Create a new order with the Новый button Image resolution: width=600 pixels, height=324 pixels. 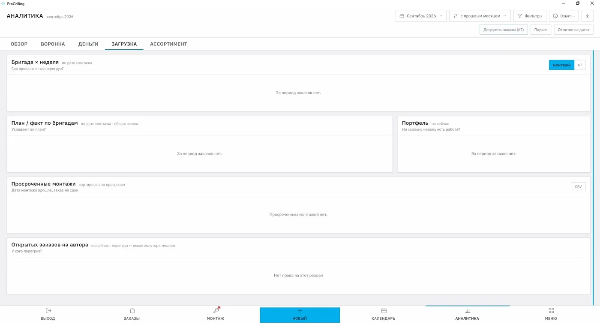point(300,315)
